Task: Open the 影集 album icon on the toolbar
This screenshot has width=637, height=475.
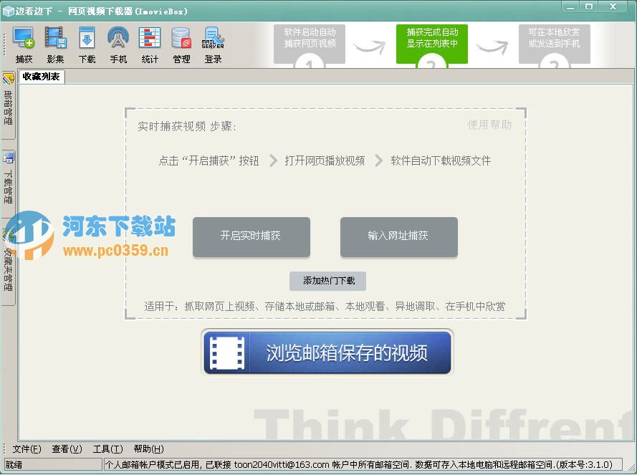Action: coord(55,43)
